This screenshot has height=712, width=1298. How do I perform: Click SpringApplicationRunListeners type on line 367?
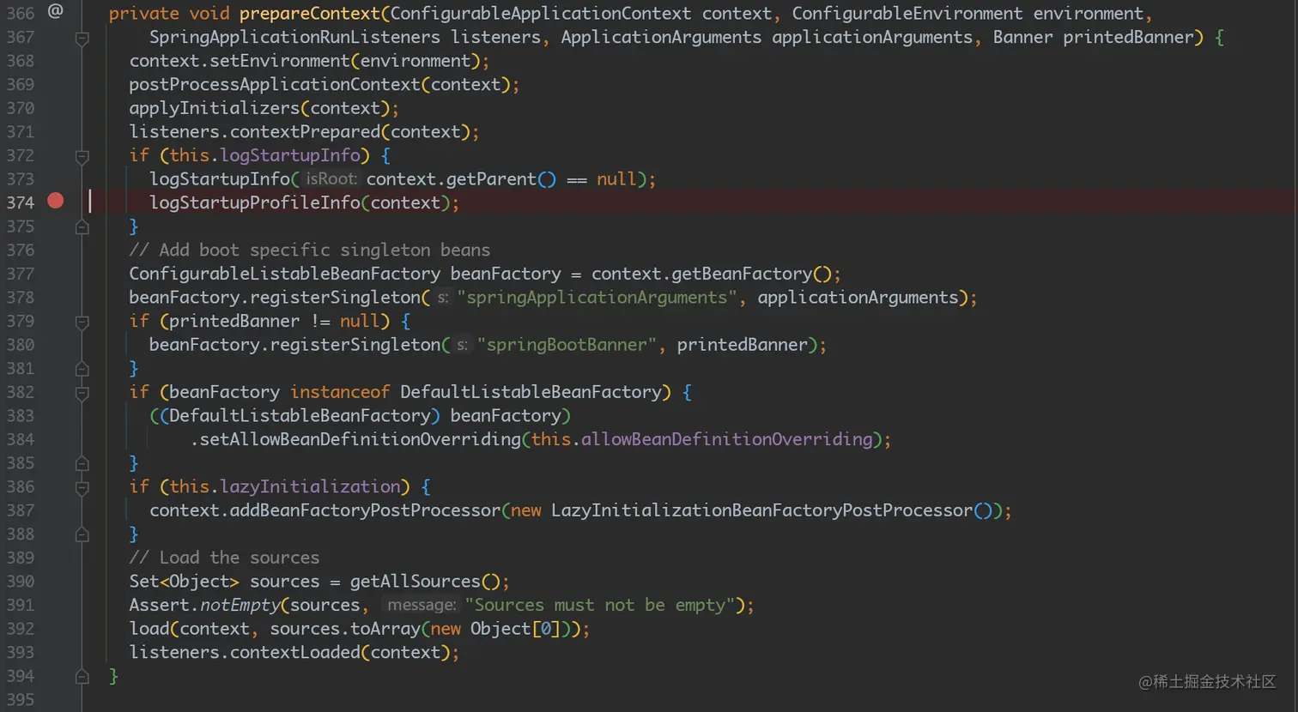coord(294,38)
